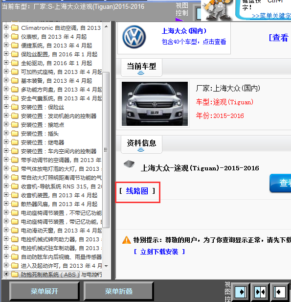
Task: Select the 当前车型 tab
Action: coord(141,68)
